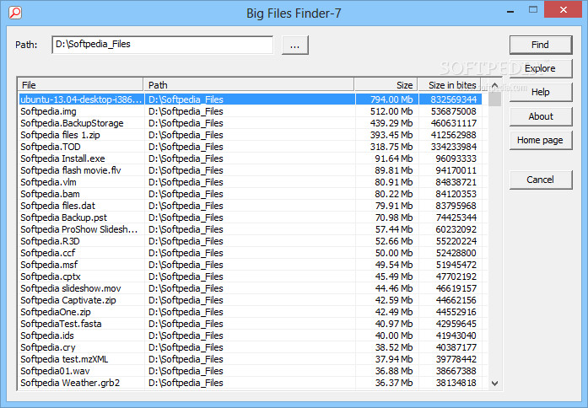Click byte value 41943040
The width and height of the screenshot is (588, 408).
point(456,336)
